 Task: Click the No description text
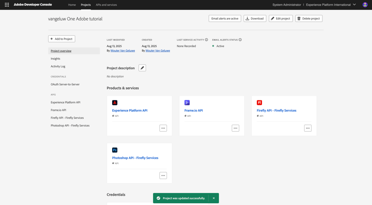(115, 76)
